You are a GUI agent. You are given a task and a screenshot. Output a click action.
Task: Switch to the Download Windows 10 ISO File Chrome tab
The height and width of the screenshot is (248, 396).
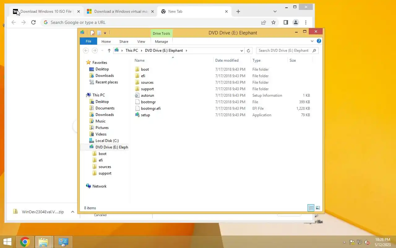(x=46, y=11)
